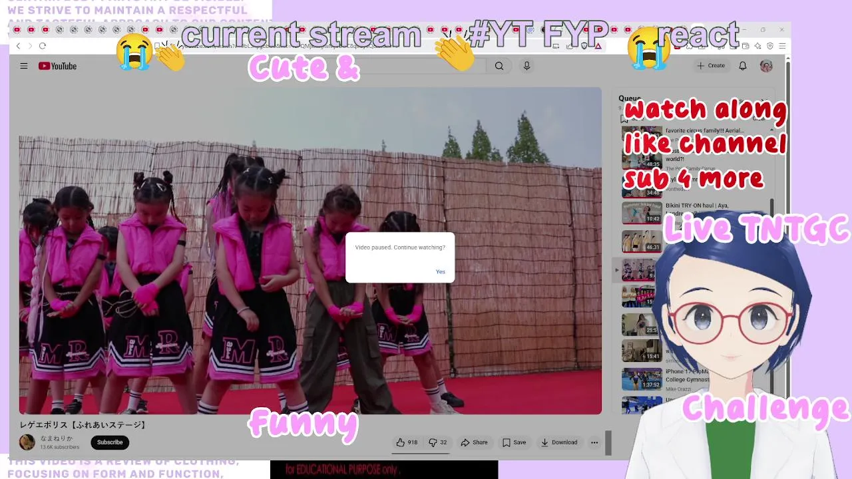Open Bikini TRY-ON haul queue thumbnail 10:42

point(642,213)
